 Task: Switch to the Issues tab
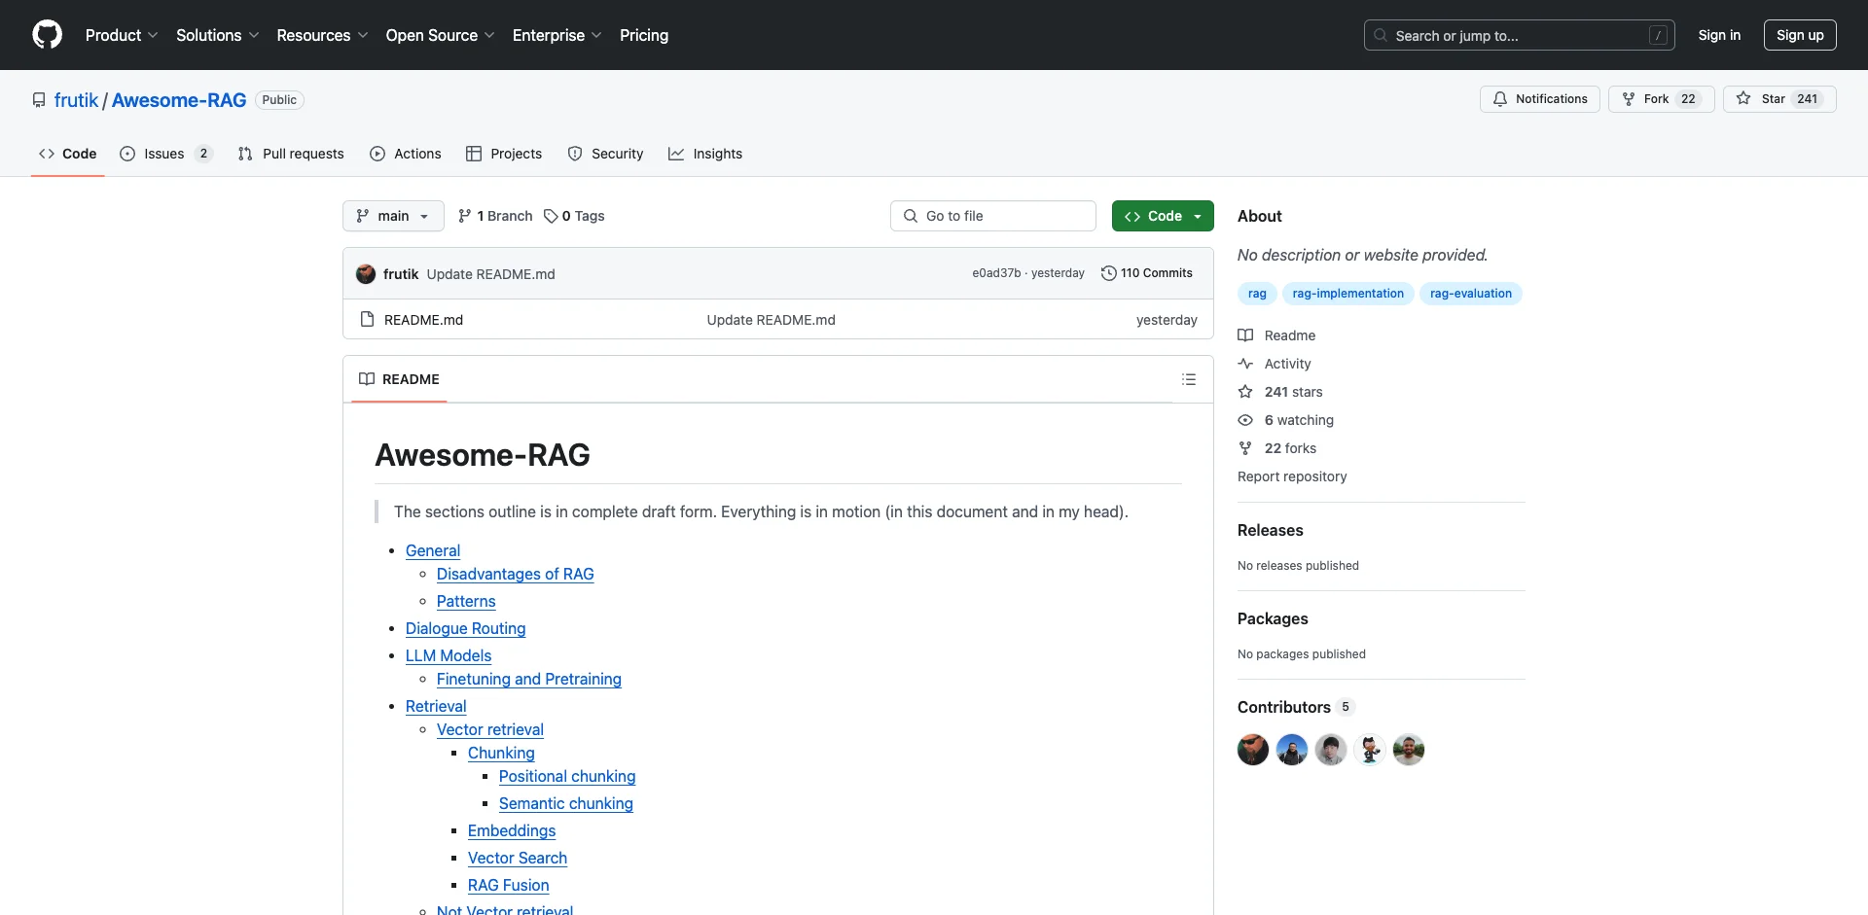coord(164,154)
